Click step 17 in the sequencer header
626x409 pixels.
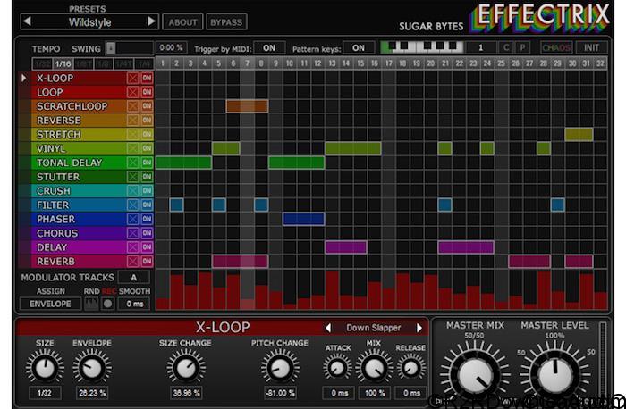(389, 63)
